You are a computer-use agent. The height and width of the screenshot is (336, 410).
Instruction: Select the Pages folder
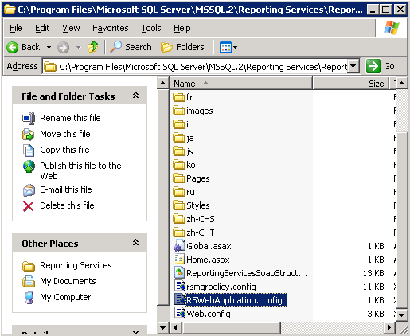[x=191, y=178]
